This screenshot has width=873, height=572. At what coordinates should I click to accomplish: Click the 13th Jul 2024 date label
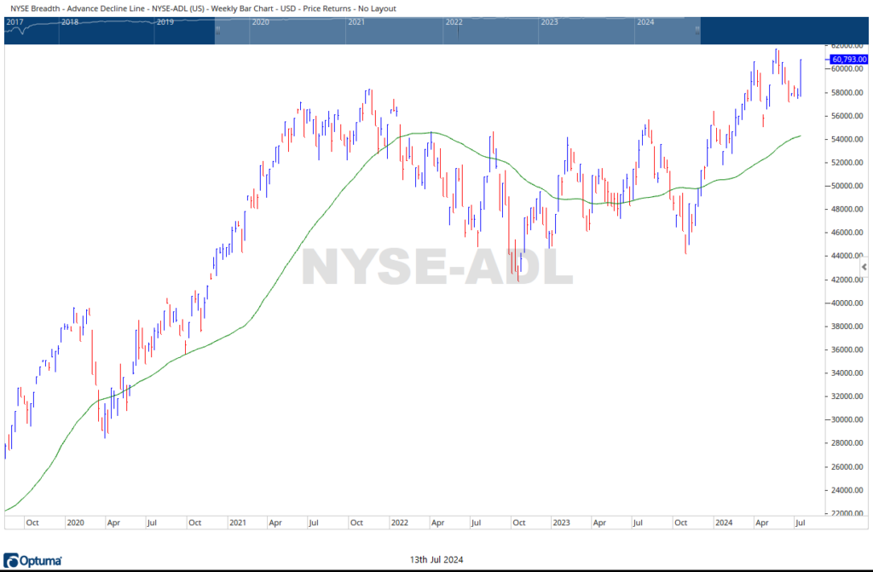coord(436,559)
